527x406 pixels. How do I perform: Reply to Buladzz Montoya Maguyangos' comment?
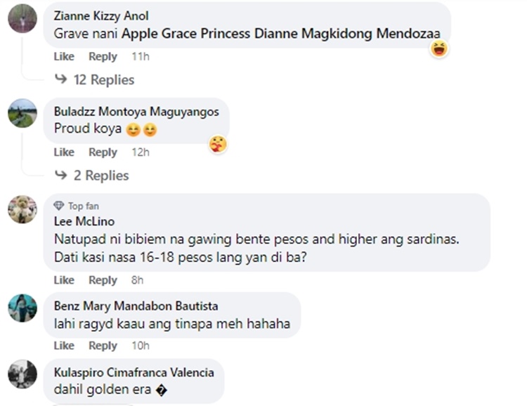pos(103,152)
